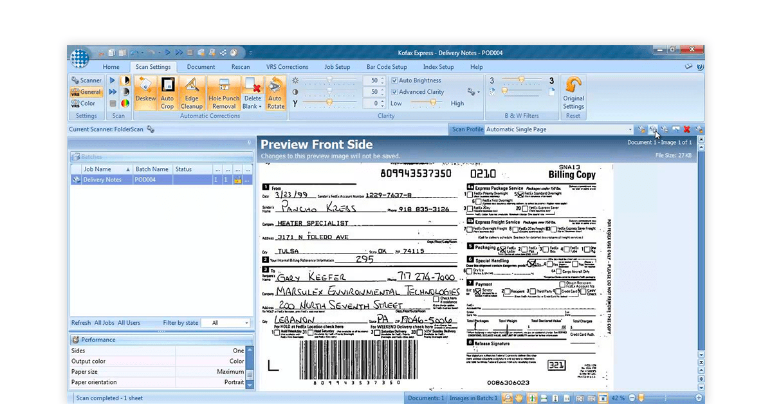Click the All Jobs link
This screenshot has height=404, width=772.
104,323
